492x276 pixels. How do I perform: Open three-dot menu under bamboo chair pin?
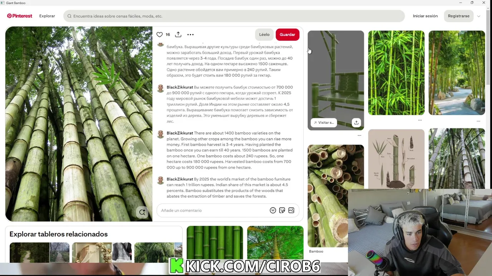[359, 135]
